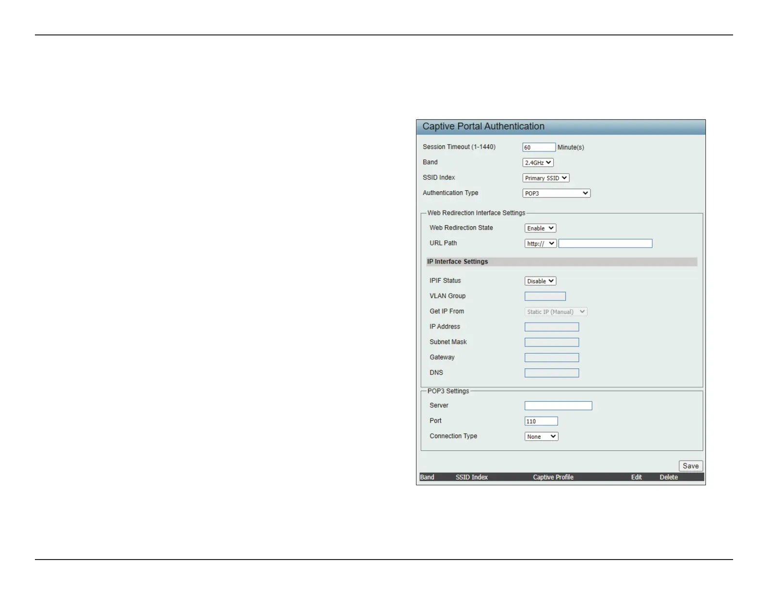Toggle the Web Redirection State dropdown

540,228
